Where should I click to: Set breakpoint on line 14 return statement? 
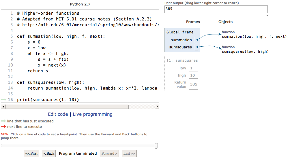92,88
